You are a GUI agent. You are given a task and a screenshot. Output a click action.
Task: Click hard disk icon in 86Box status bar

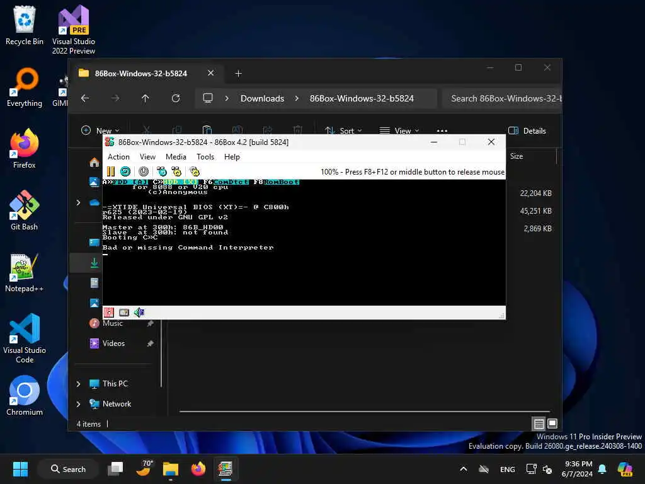tap(124, 313)
